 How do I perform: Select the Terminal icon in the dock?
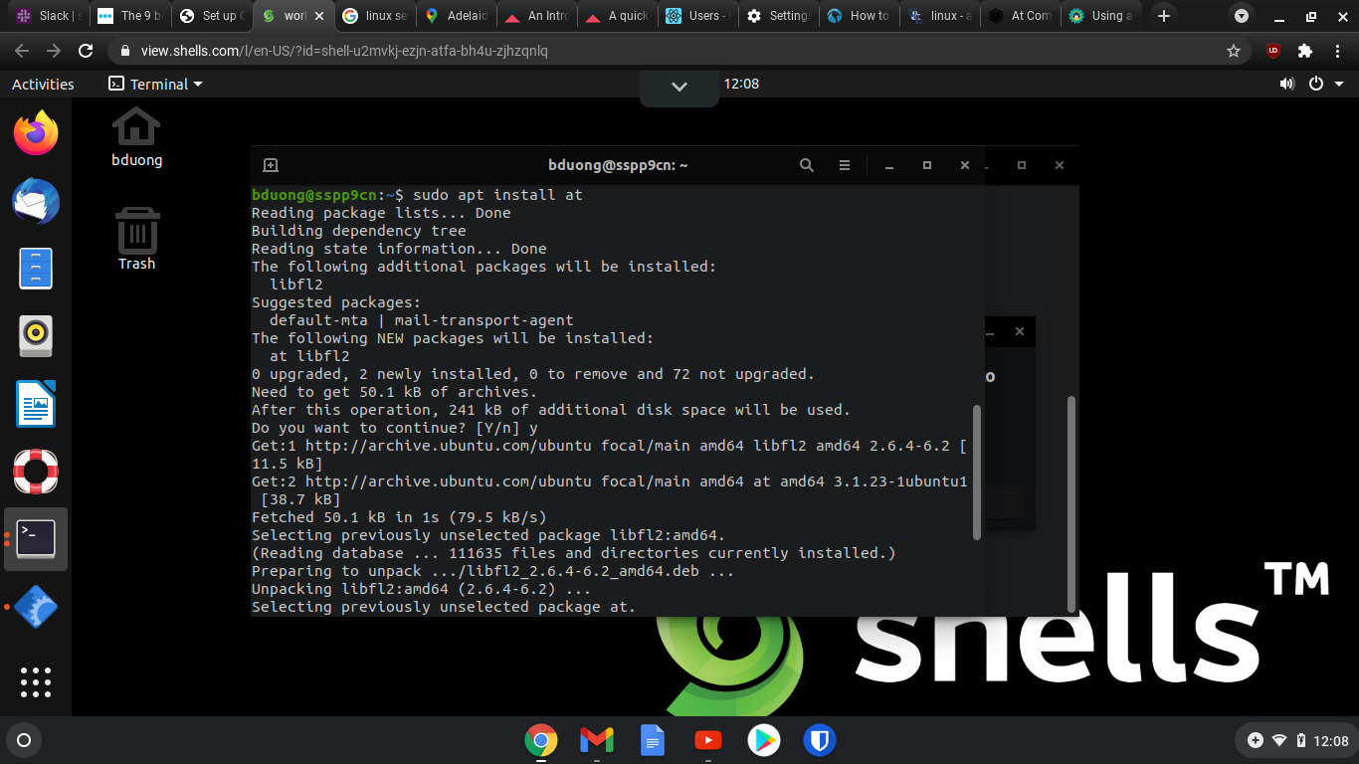click(36, 539)
